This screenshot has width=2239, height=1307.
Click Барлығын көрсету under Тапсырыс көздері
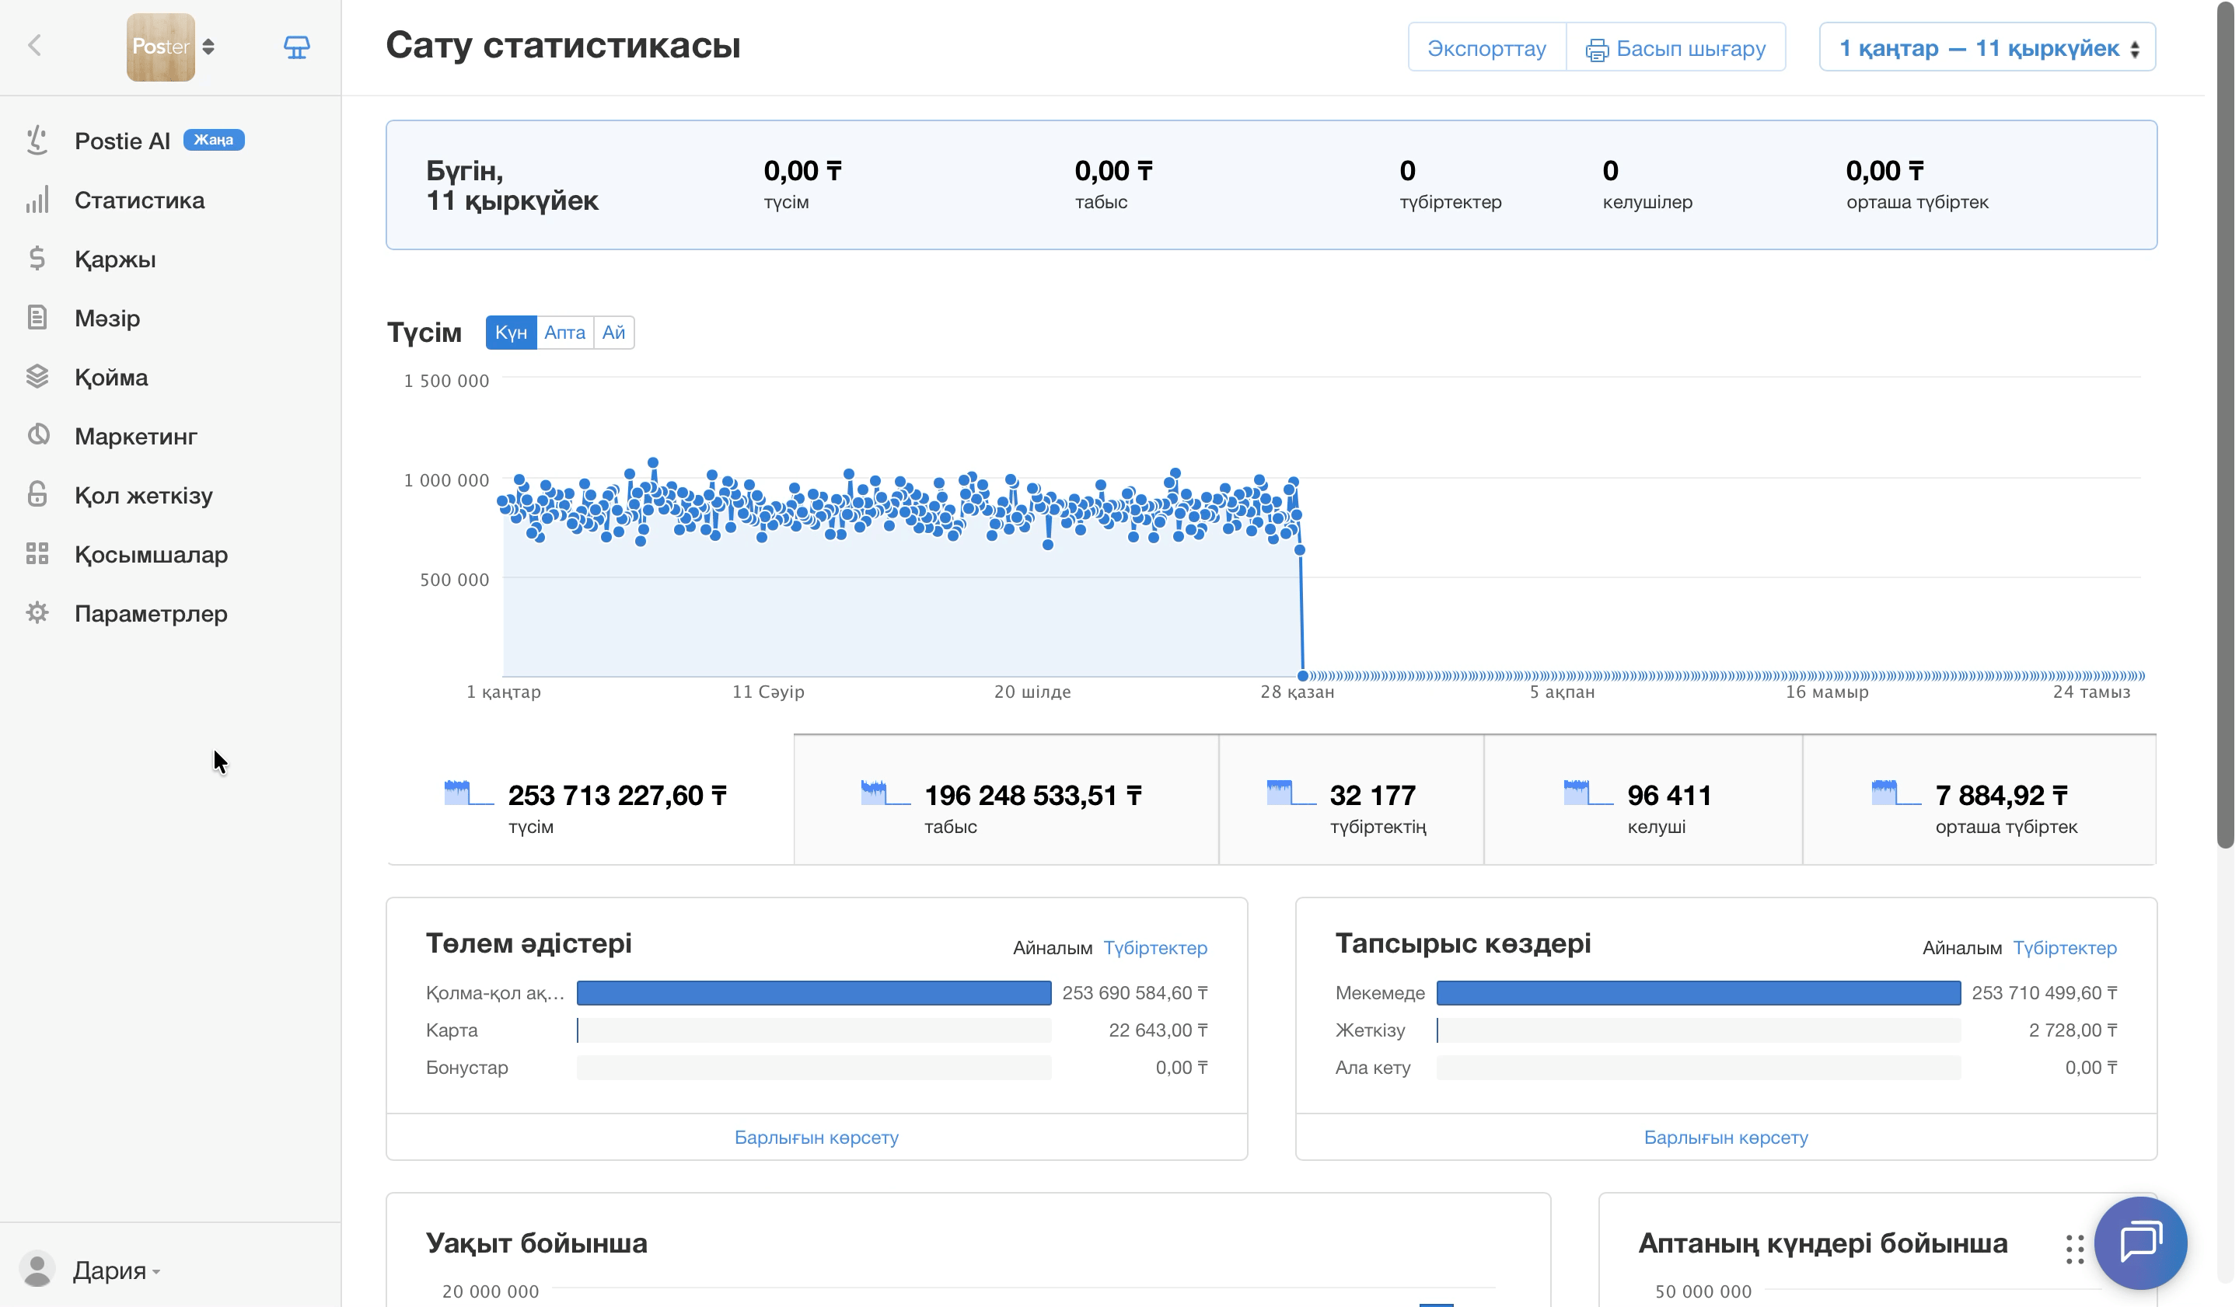point(1727,1138)
